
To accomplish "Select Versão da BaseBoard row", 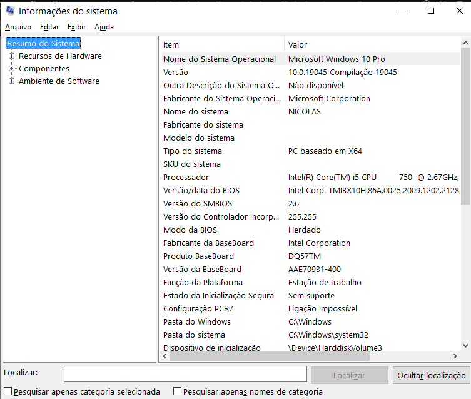I will click(x=311, y=270).
